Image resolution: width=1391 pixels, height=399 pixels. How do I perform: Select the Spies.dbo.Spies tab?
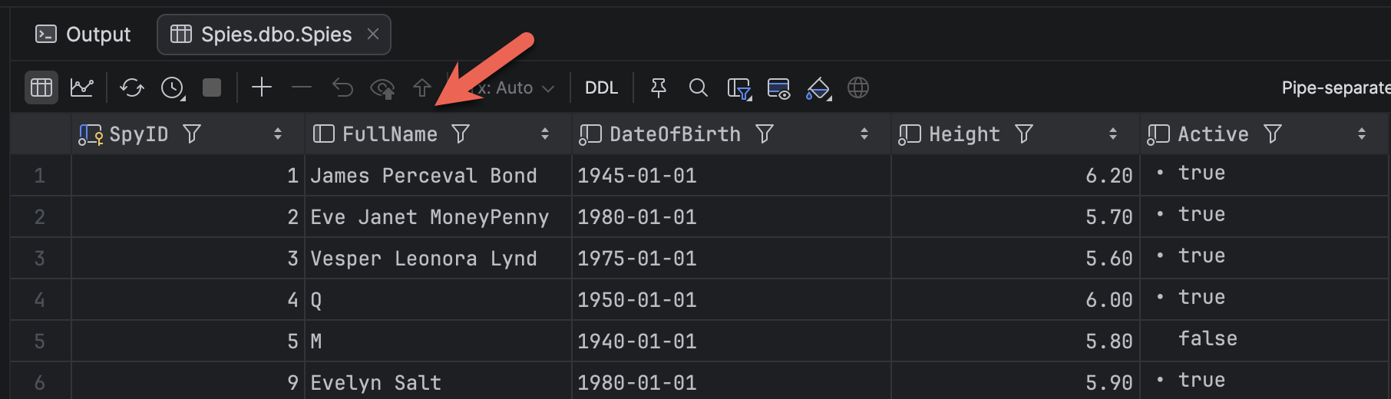pos(274,35)
